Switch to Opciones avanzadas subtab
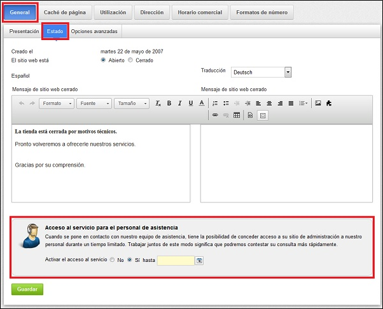 coord(94,31)
